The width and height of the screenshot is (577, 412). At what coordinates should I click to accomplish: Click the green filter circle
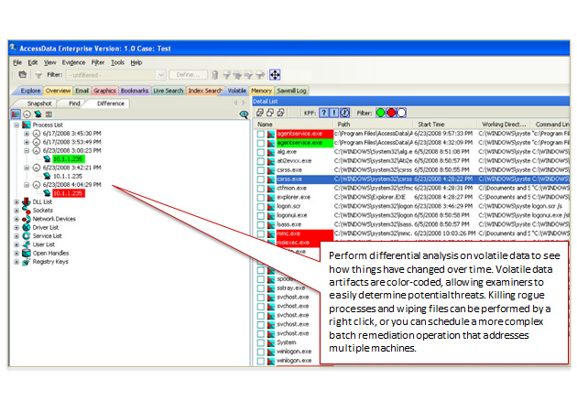[380, 113]
